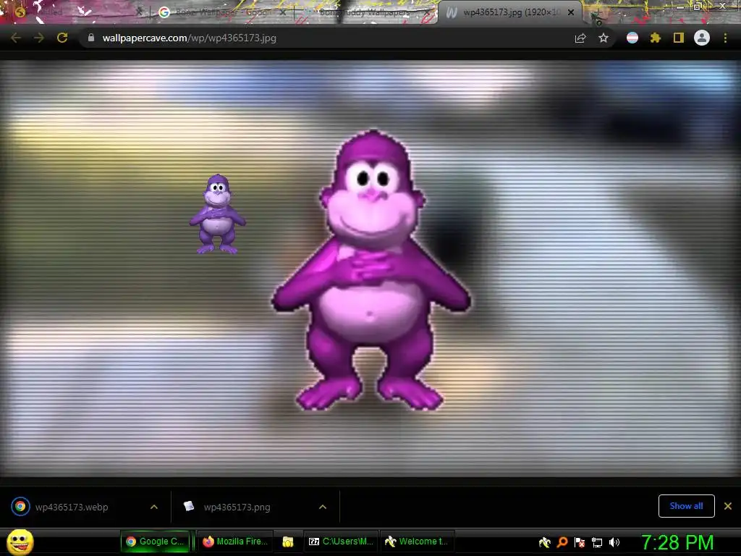Open the file folder taskbar icon

tap(288, 542)
